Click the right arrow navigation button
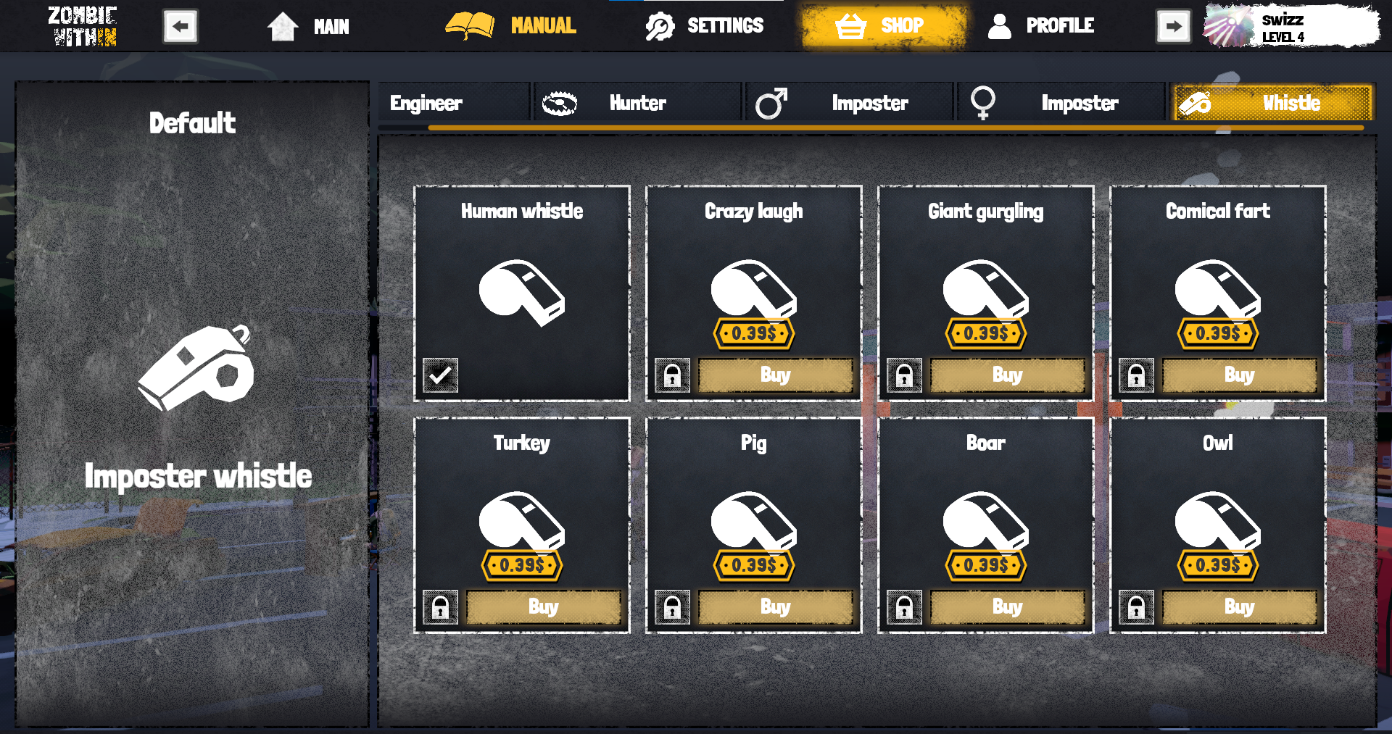The width and height of the screenshot is (1392, 734). pos(1173,27)
